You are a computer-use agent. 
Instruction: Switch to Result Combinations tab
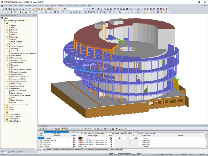tap(102, 150)
